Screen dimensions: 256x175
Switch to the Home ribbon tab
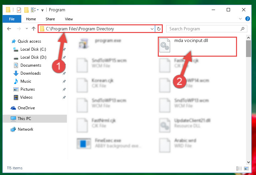[x=31, y=19]
